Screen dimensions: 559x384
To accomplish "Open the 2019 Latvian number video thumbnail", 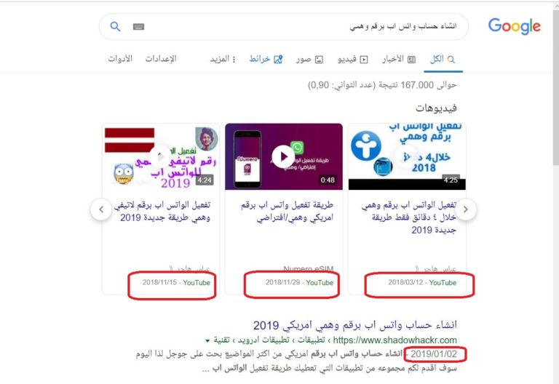I will 161,156.
